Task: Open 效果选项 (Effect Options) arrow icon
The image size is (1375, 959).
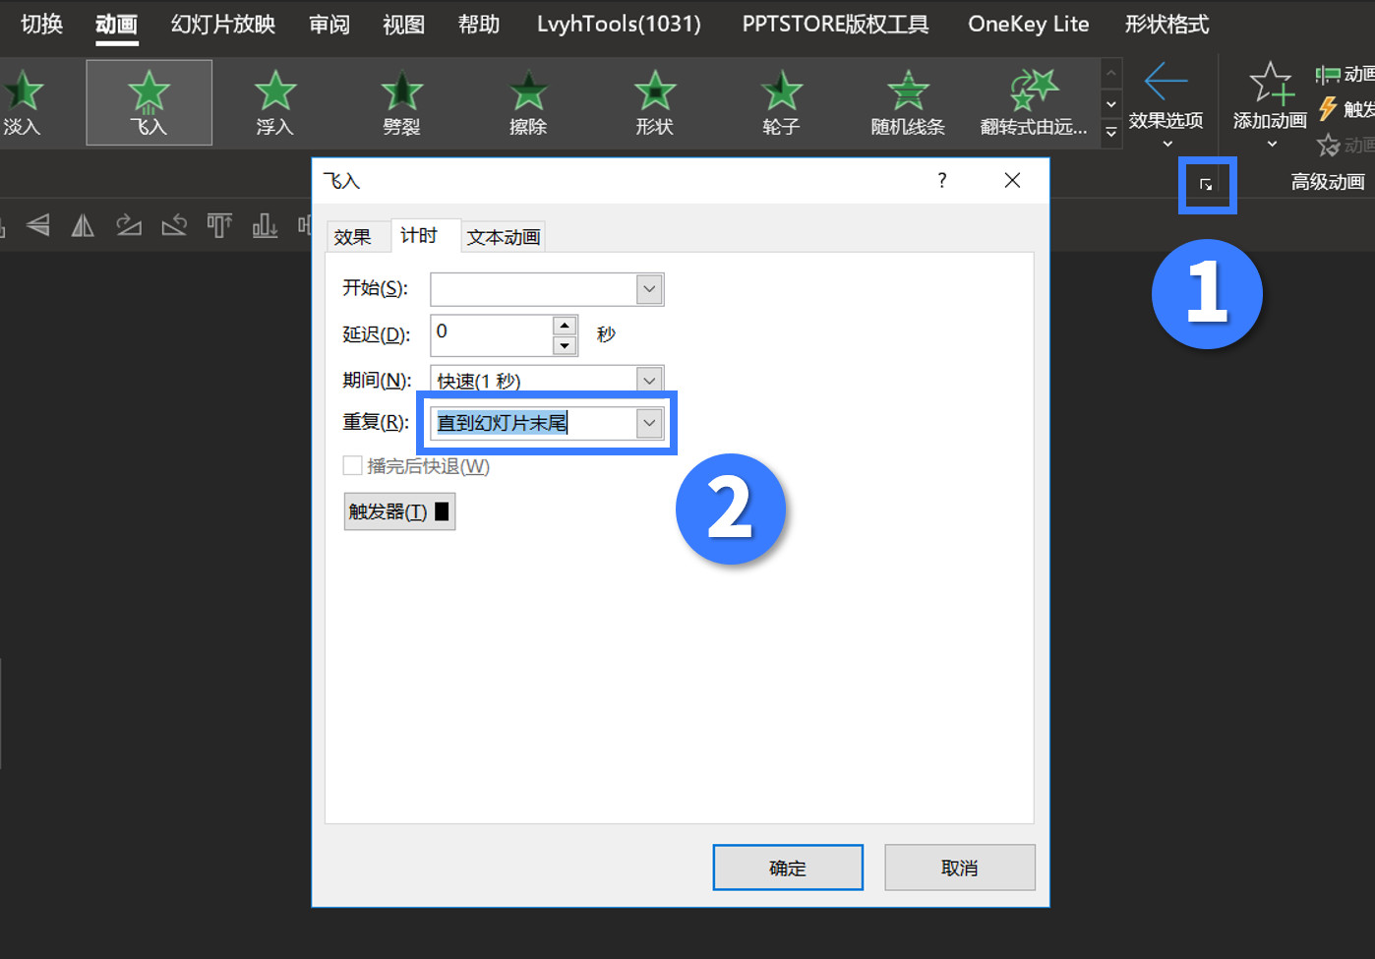Action: tap(1166, 83)
